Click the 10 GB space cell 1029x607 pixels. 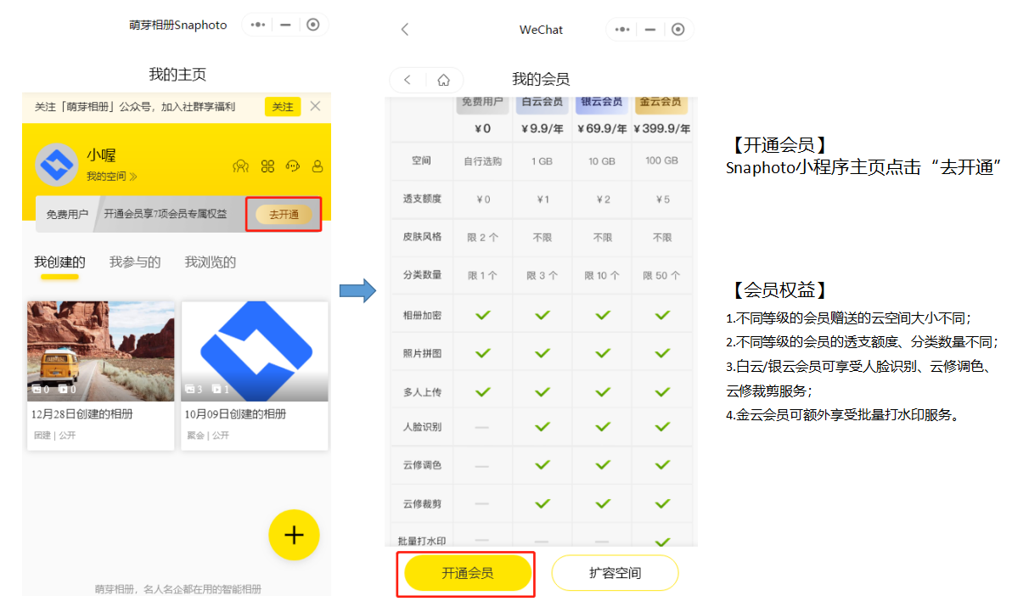602,160
